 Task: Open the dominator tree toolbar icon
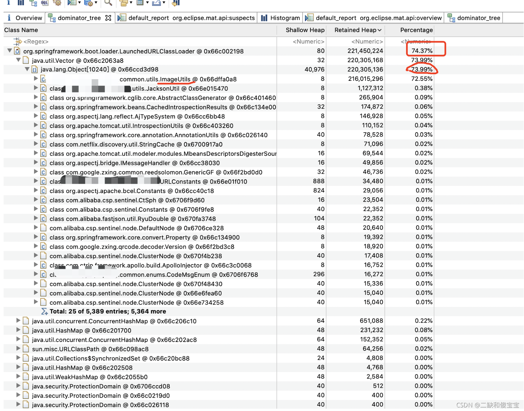pos(33,3)
